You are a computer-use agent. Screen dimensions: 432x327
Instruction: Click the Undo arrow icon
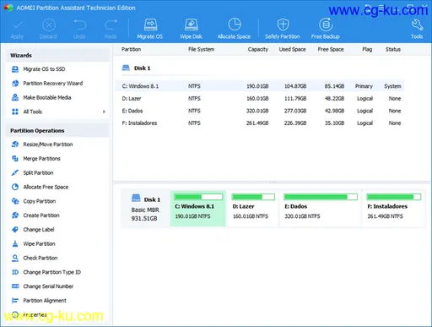point(80,25)
